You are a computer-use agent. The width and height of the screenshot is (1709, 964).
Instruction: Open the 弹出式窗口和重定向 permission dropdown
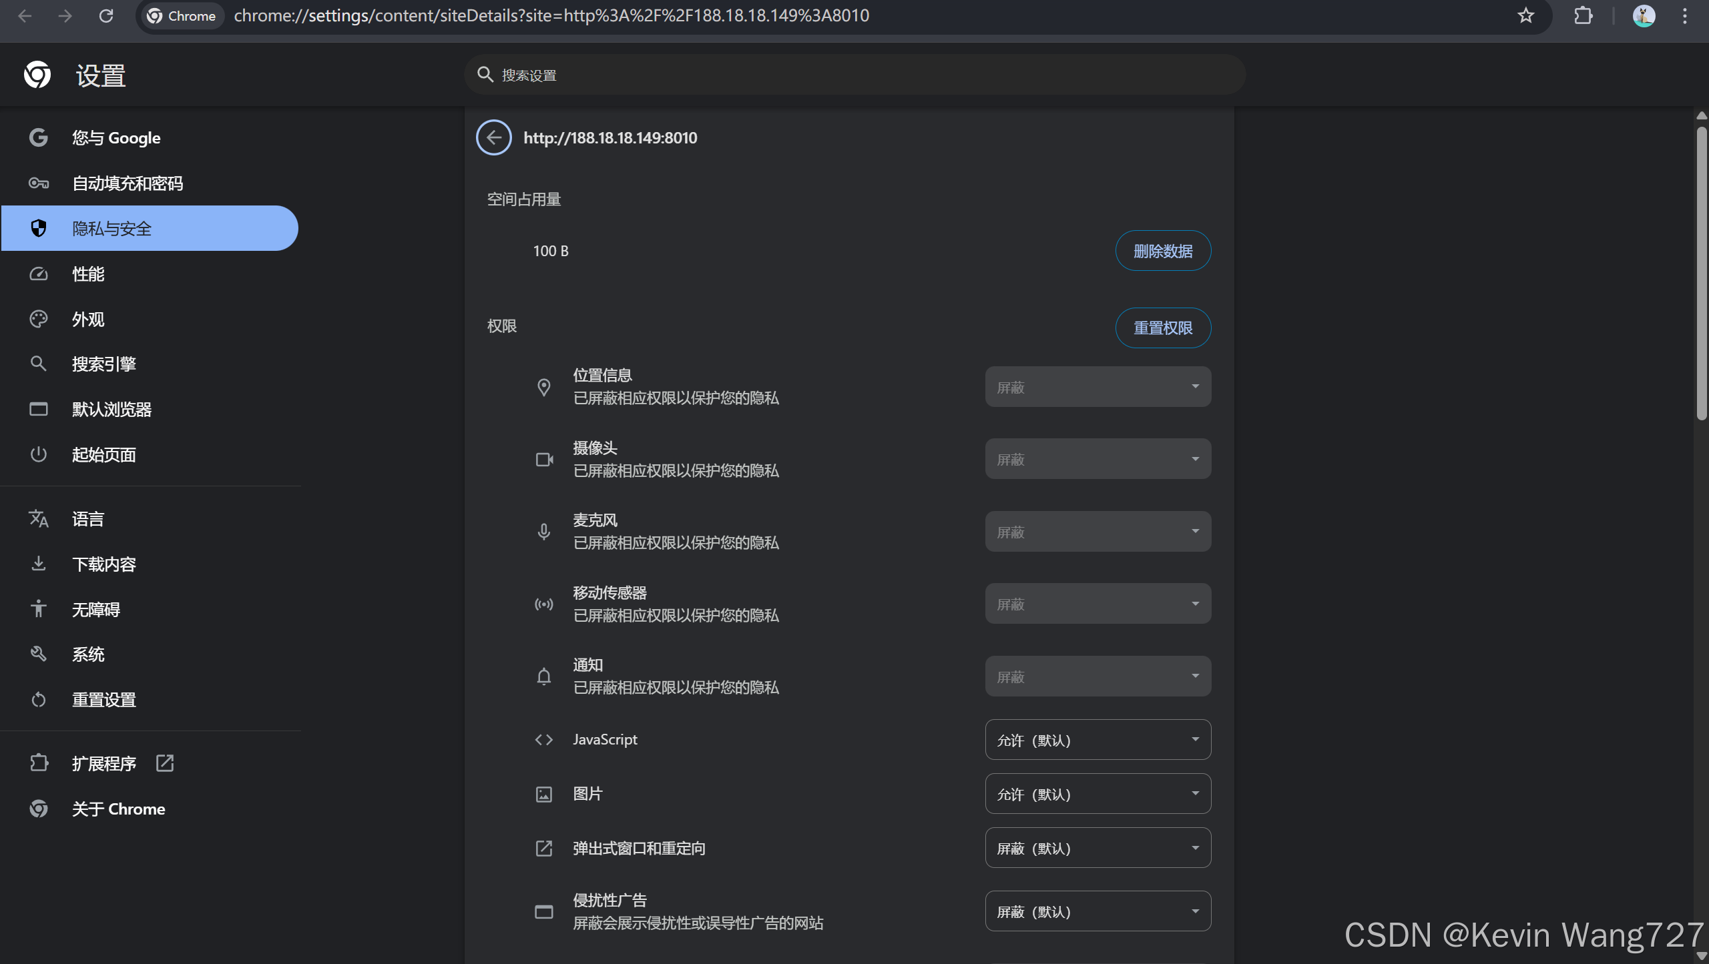(x=1097, y=848)
